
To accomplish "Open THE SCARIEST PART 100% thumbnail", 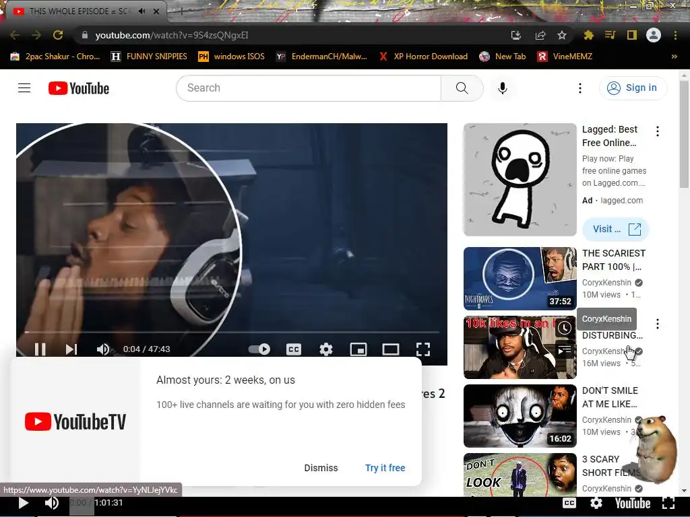I will tap(520, 278).
